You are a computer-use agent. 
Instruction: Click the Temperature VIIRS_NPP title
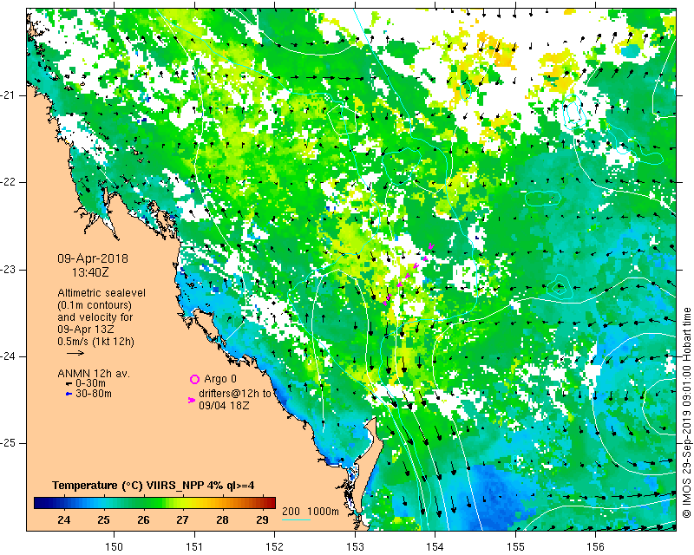coord(154,485)
